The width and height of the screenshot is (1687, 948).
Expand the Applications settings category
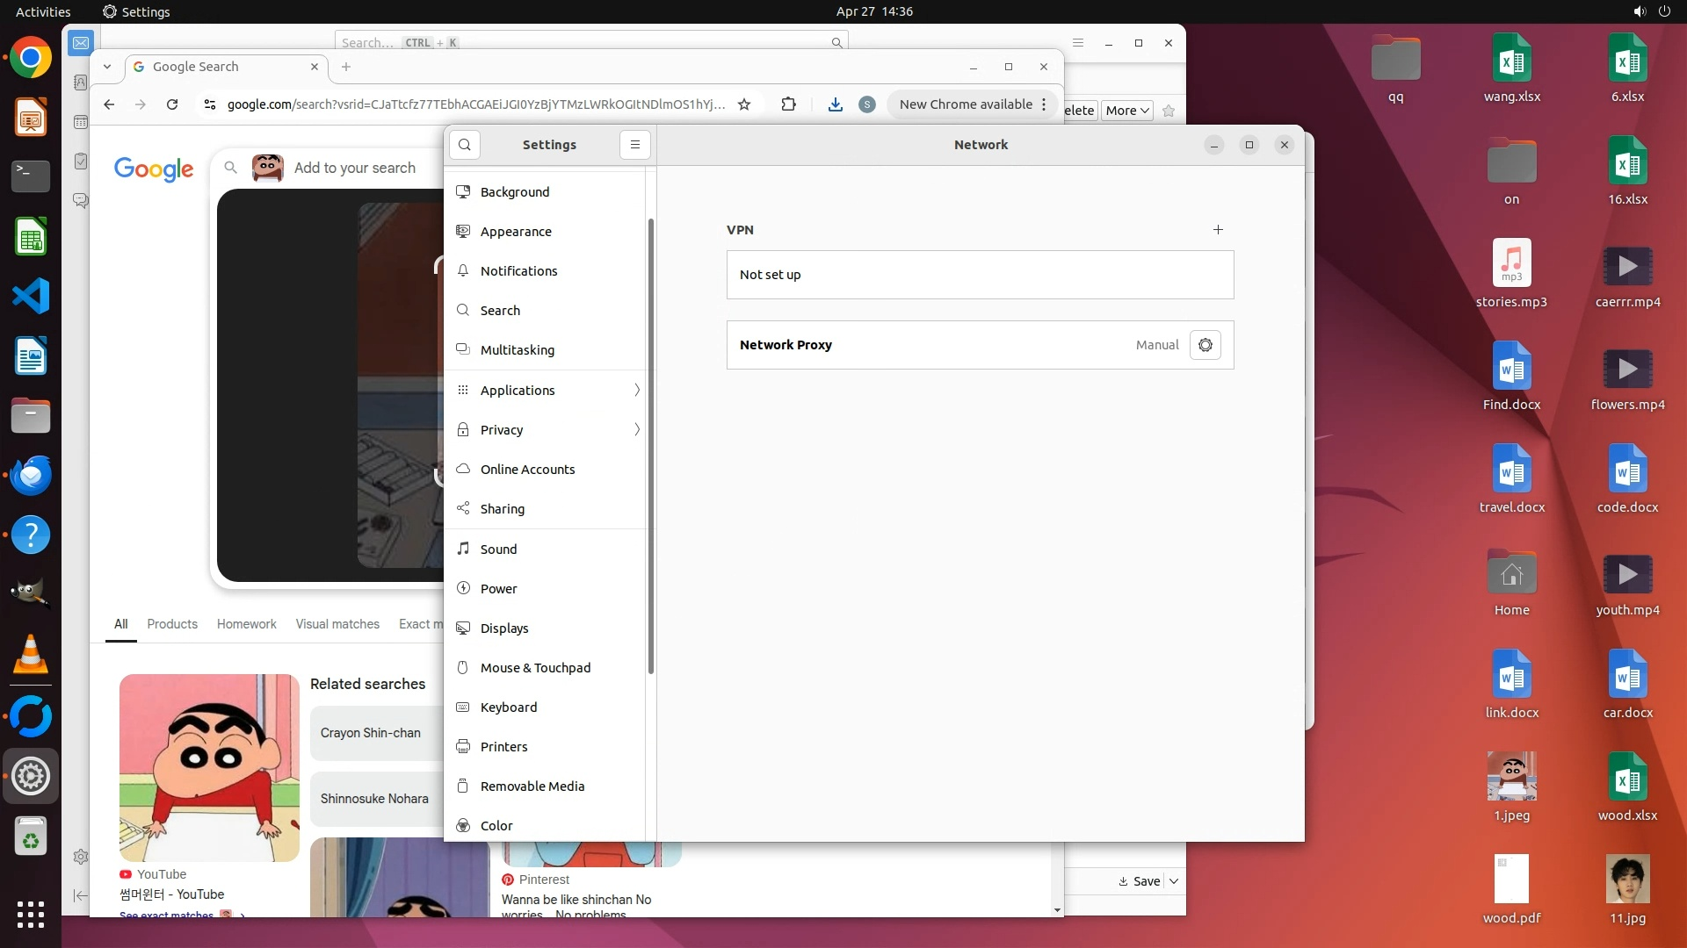coord(549,391)
